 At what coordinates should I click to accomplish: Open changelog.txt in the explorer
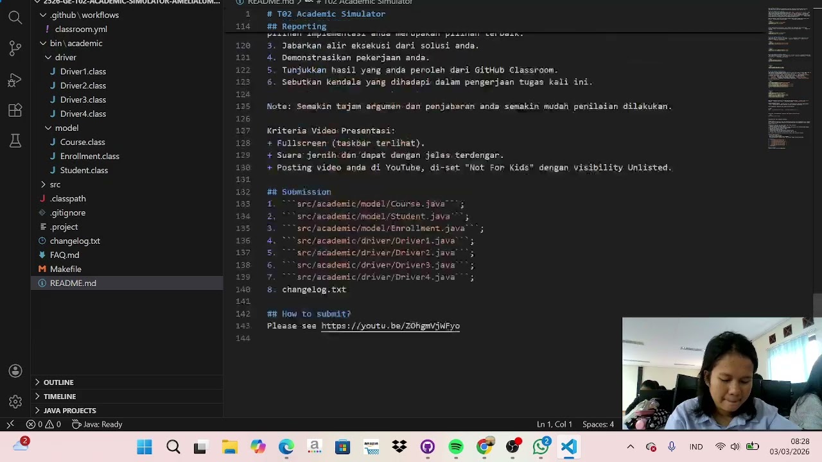pos(127,241)
